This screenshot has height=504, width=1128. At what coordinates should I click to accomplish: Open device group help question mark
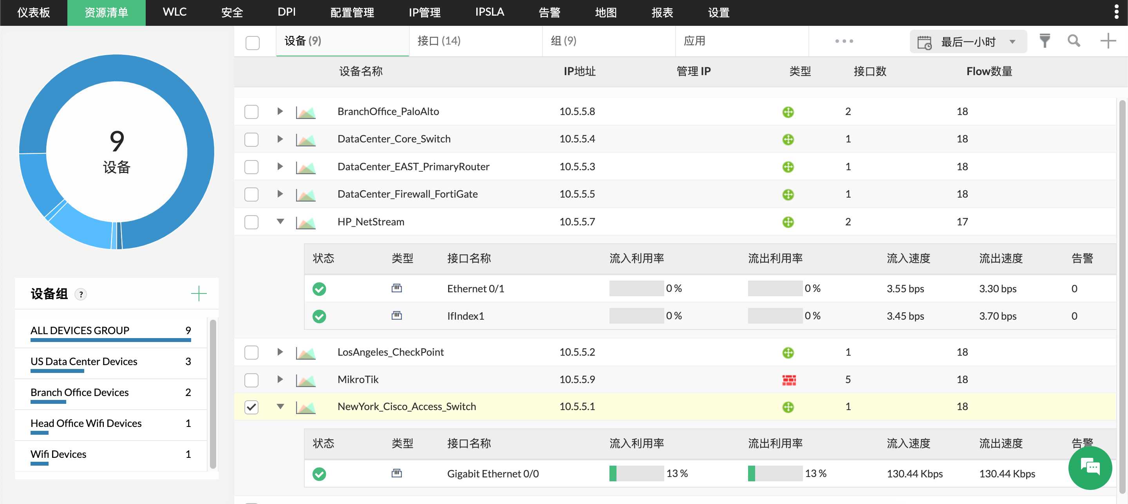81,294
